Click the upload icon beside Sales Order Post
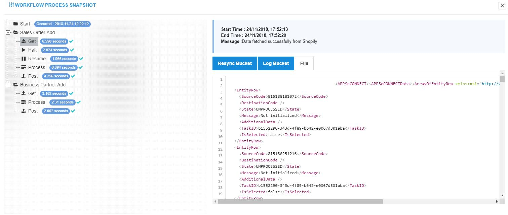 pos(24,76)
